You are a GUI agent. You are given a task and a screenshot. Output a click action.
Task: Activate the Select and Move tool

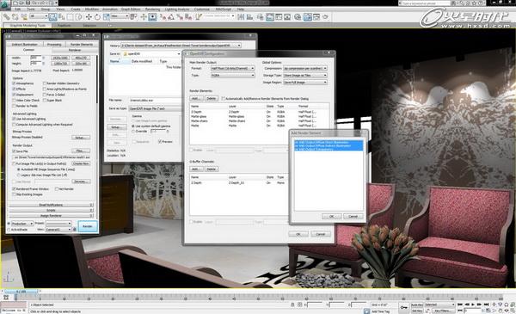[89, 17]
